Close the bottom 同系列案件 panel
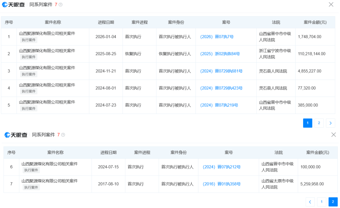 coord(333,135)
